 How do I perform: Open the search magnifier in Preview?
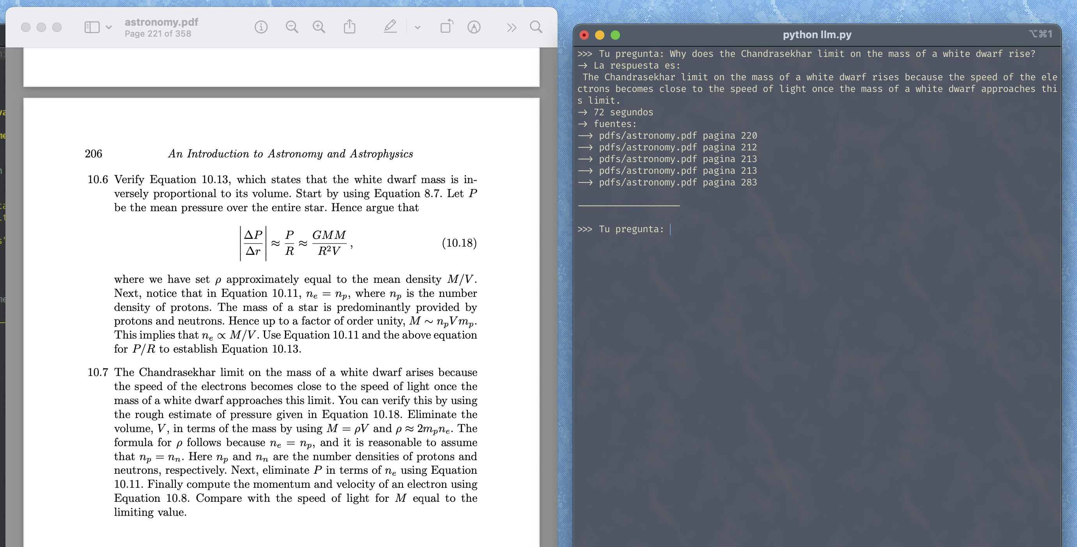tap(535, 27)
